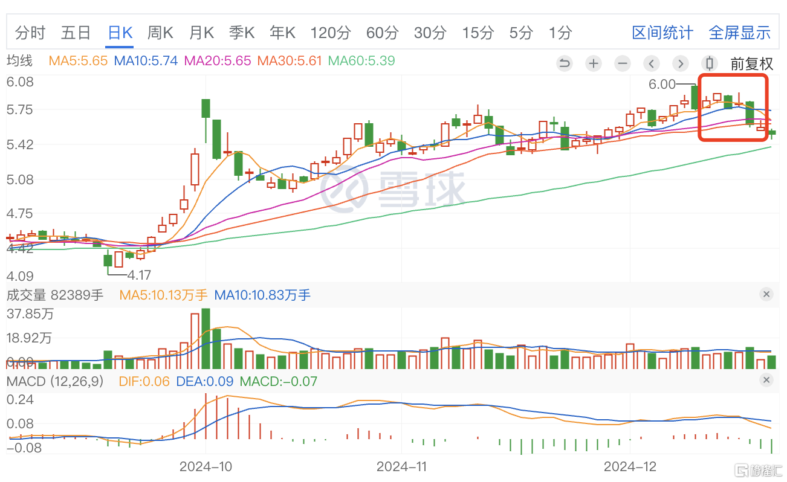Click the DEA:0.09 value
This screenshot has width=787, height=482.
(x=206, y=382)
